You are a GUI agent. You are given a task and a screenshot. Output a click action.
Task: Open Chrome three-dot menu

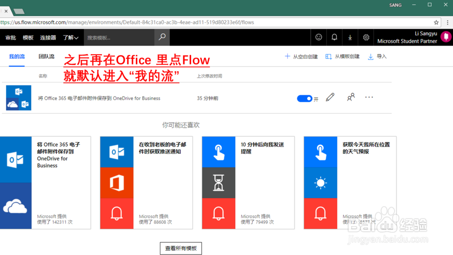(x=448, y=22)
